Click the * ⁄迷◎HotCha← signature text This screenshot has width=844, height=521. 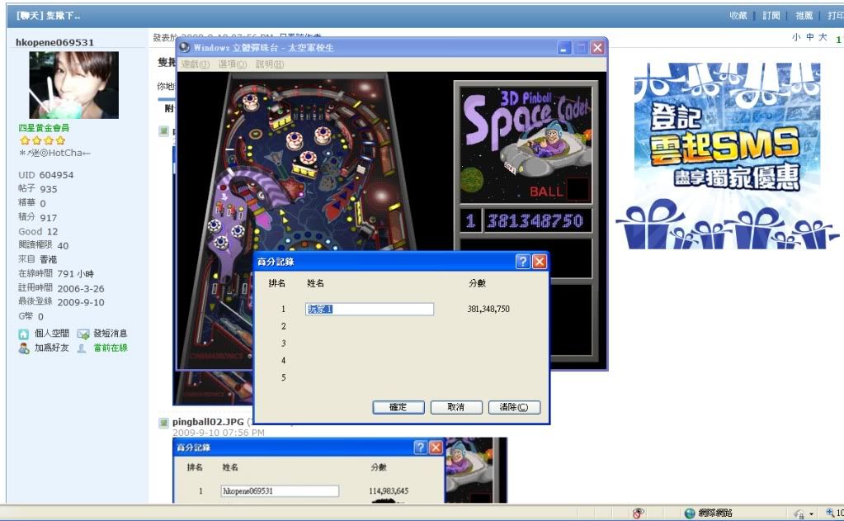[x=54, y=153]
